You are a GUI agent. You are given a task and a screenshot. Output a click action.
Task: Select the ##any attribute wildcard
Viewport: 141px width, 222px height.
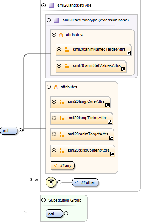63,165
